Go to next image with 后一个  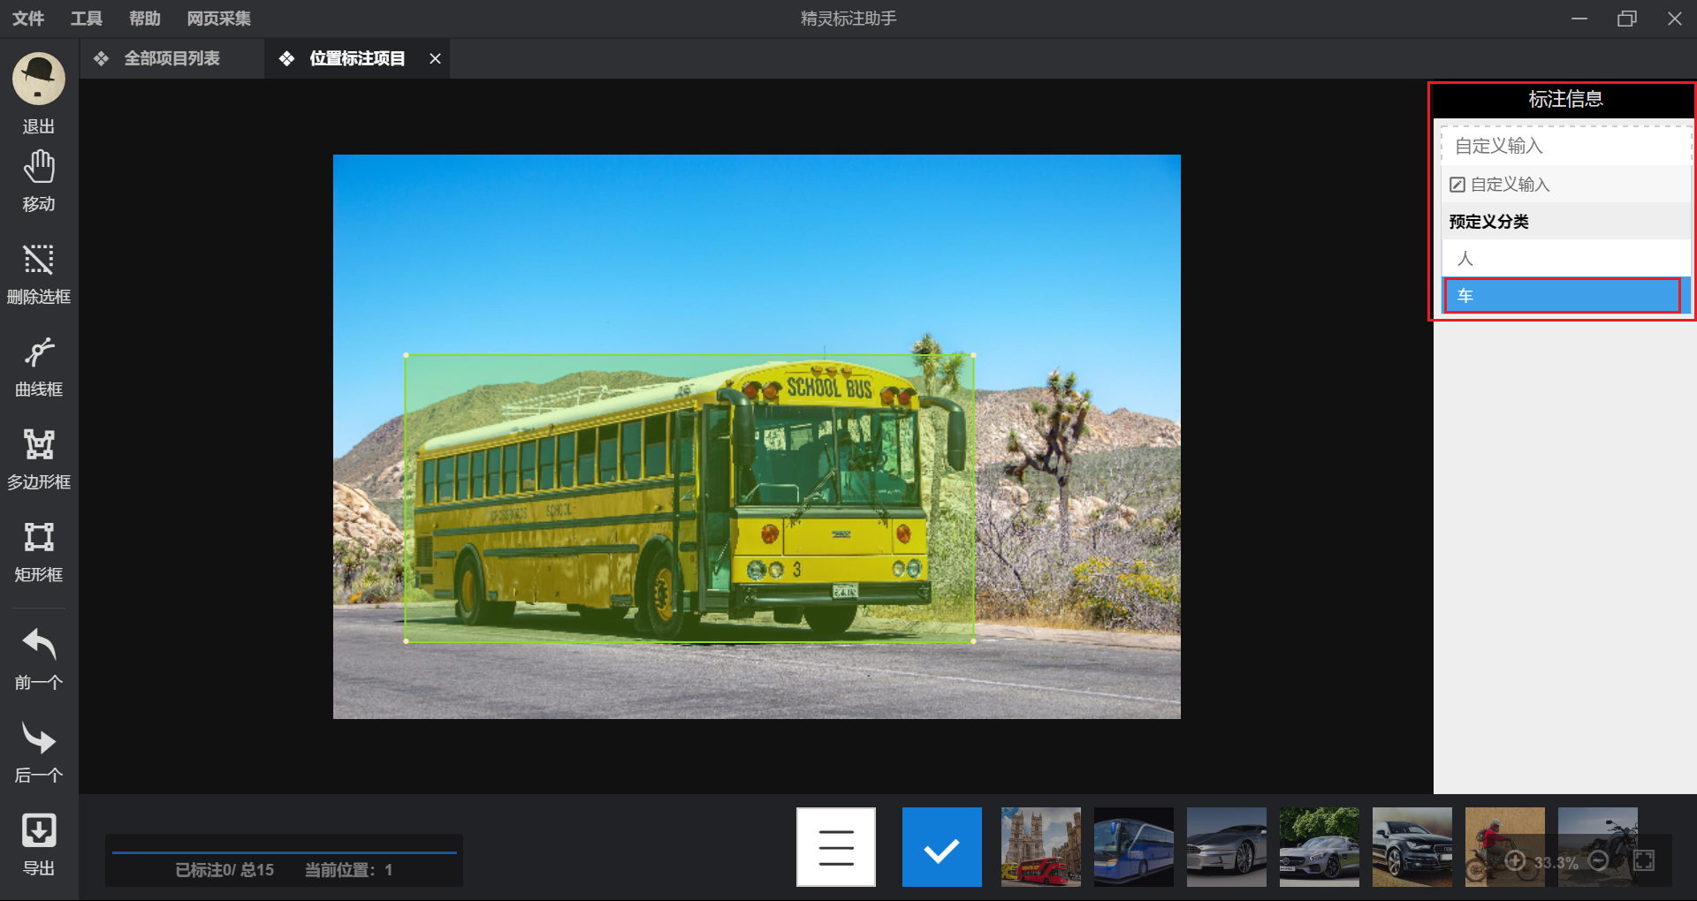(x=39, y=751)
